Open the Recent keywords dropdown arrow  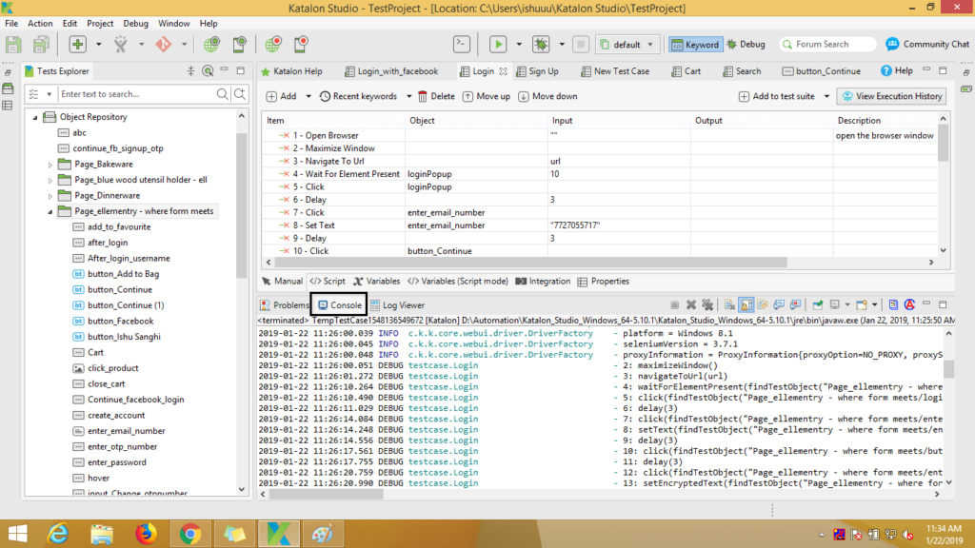coord(408,96)
